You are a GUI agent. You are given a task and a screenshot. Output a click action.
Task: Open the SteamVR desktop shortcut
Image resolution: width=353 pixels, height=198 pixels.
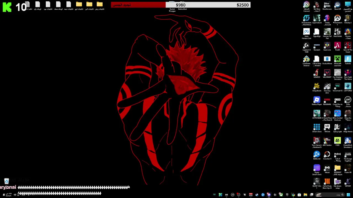tap(338, 6)
